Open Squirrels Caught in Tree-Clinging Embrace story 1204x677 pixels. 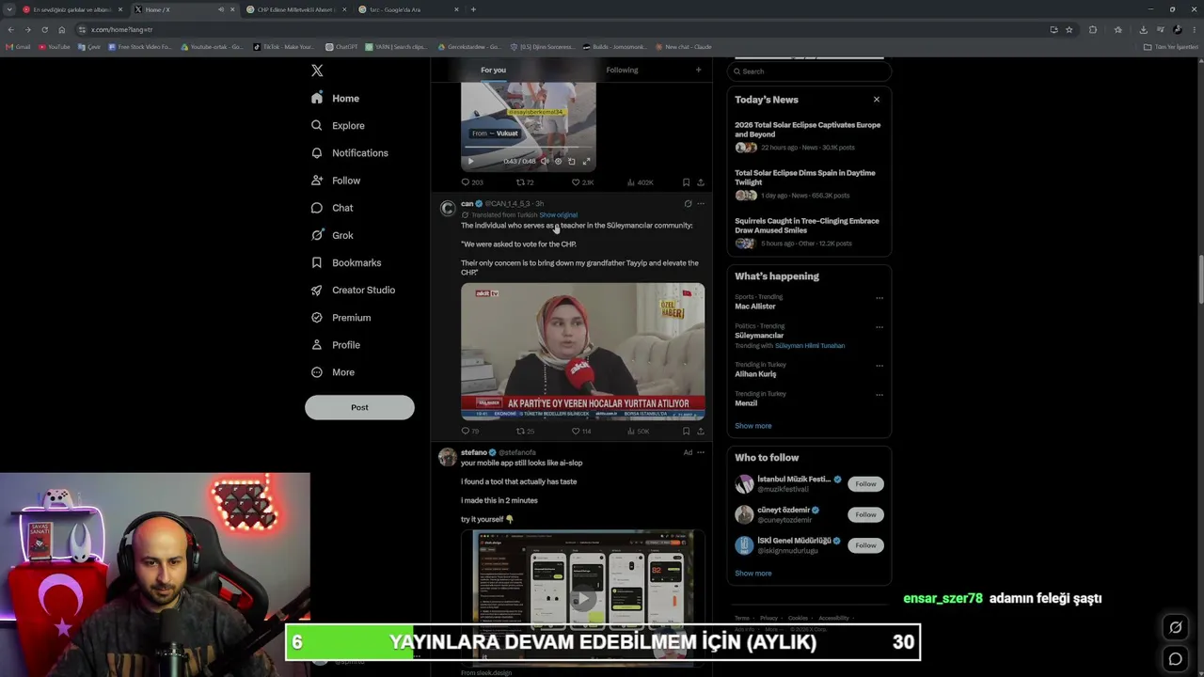[807, 226]
